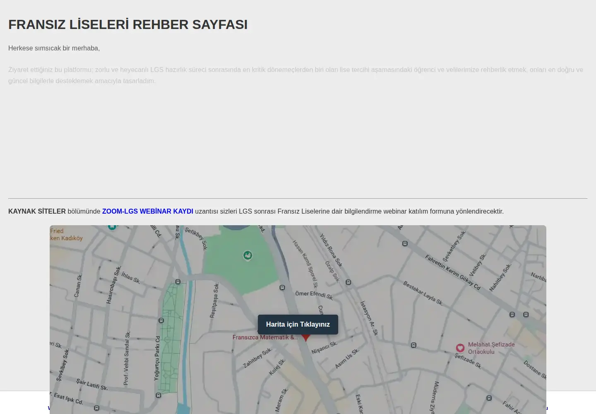This screenshot has height=414, width=596.
Task: Click the left of the paired transit stops below Nahitbey Sok.
Action: click(512, 315)
